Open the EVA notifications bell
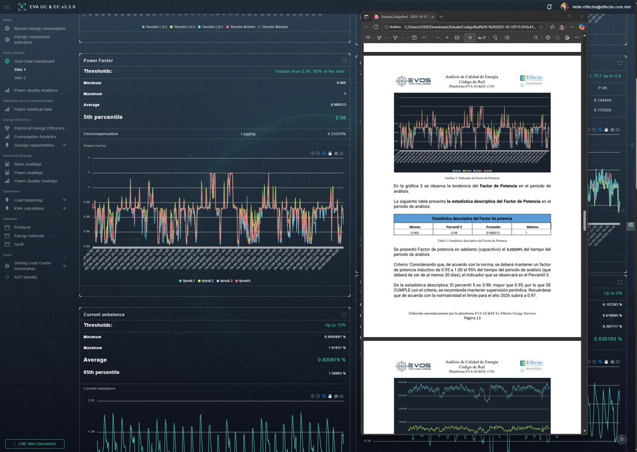 (x=549, y=6)
